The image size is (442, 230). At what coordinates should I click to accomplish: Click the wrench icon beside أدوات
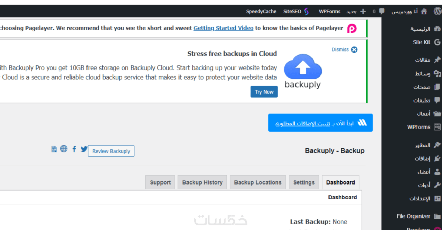[x=437, y=185]
